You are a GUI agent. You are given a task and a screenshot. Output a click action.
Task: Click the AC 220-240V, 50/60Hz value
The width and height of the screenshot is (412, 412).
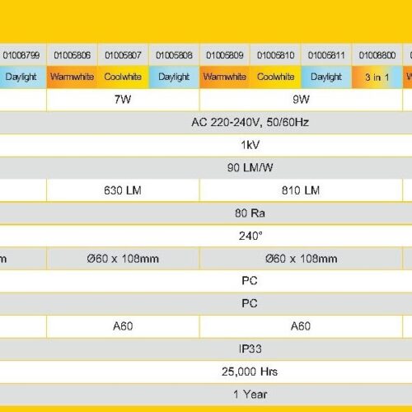click(x=250, y=122)
